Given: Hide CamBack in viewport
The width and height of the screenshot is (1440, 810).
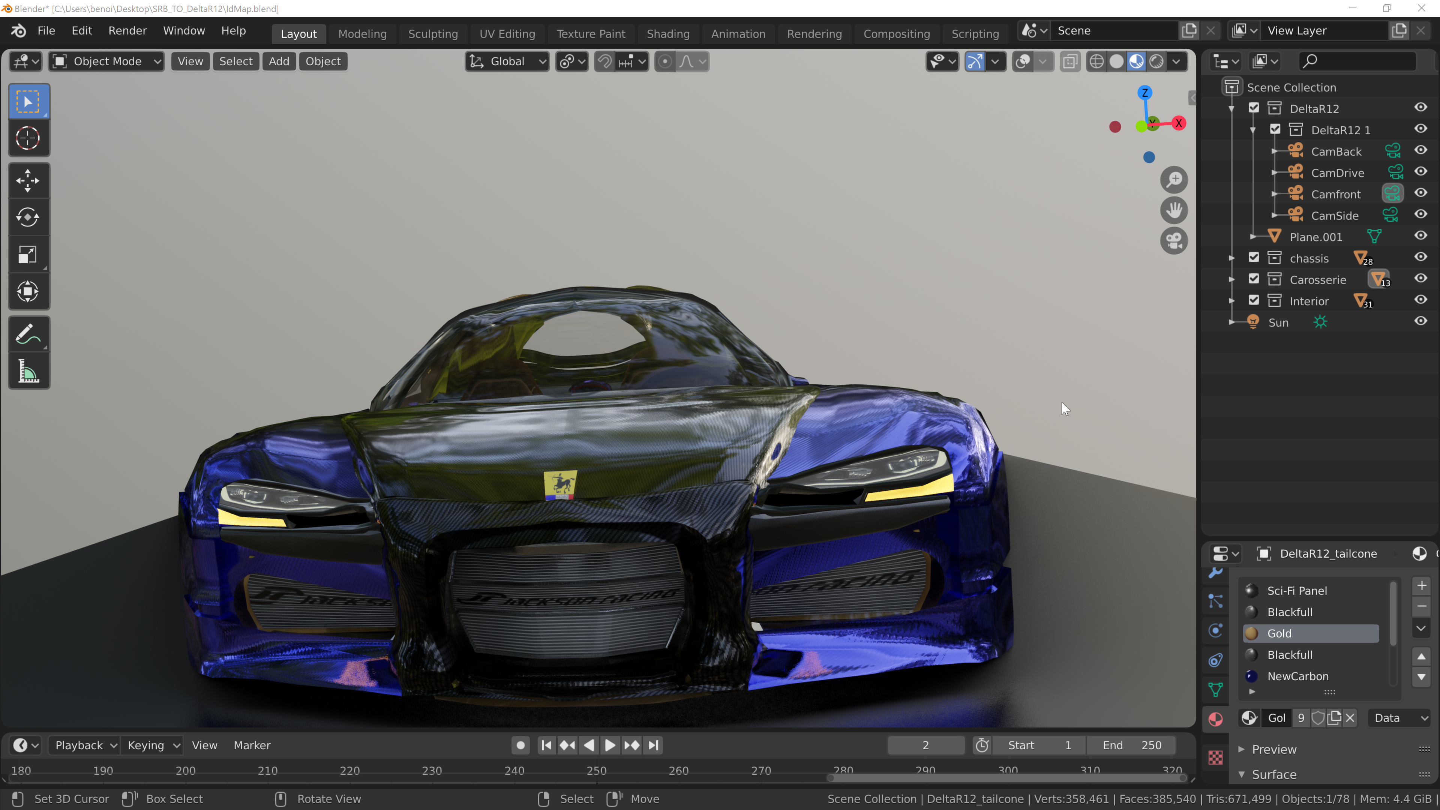Looking at the screenshot, I should [1420, 150].
